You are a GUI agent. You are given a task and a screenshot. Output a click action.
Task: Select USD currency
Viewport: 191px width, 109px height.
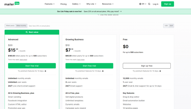(x=166, y=26)
